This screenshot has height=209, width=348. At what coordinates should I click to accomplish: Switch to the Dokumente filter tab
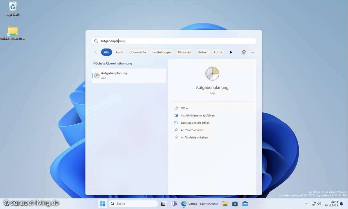137,52
